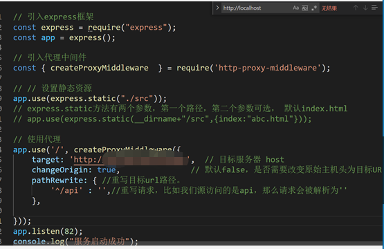This screenshot has width=384, height=249.
Task: Click the 'changeOrigin:' property key
Action: point(62,170)
